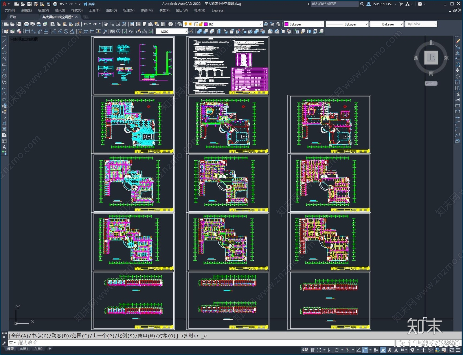
Task: Open the QuickCalc calculator tool
Action: pyautogui.click(x=163, y=24)
